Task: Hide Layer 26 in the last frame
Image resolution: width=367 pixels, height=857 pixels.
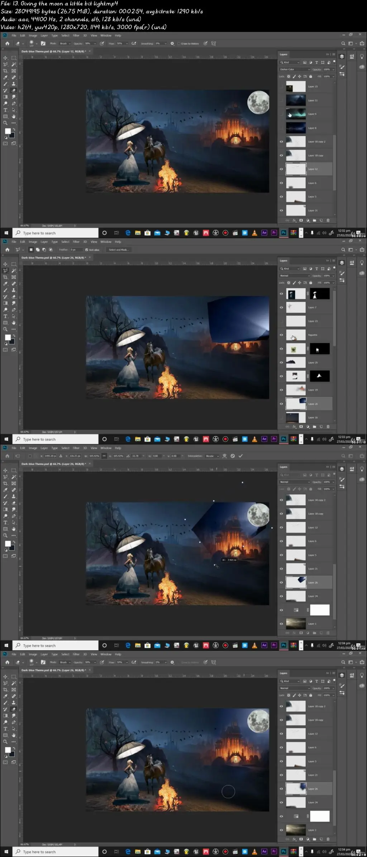Action: click(x=281, y=789)
